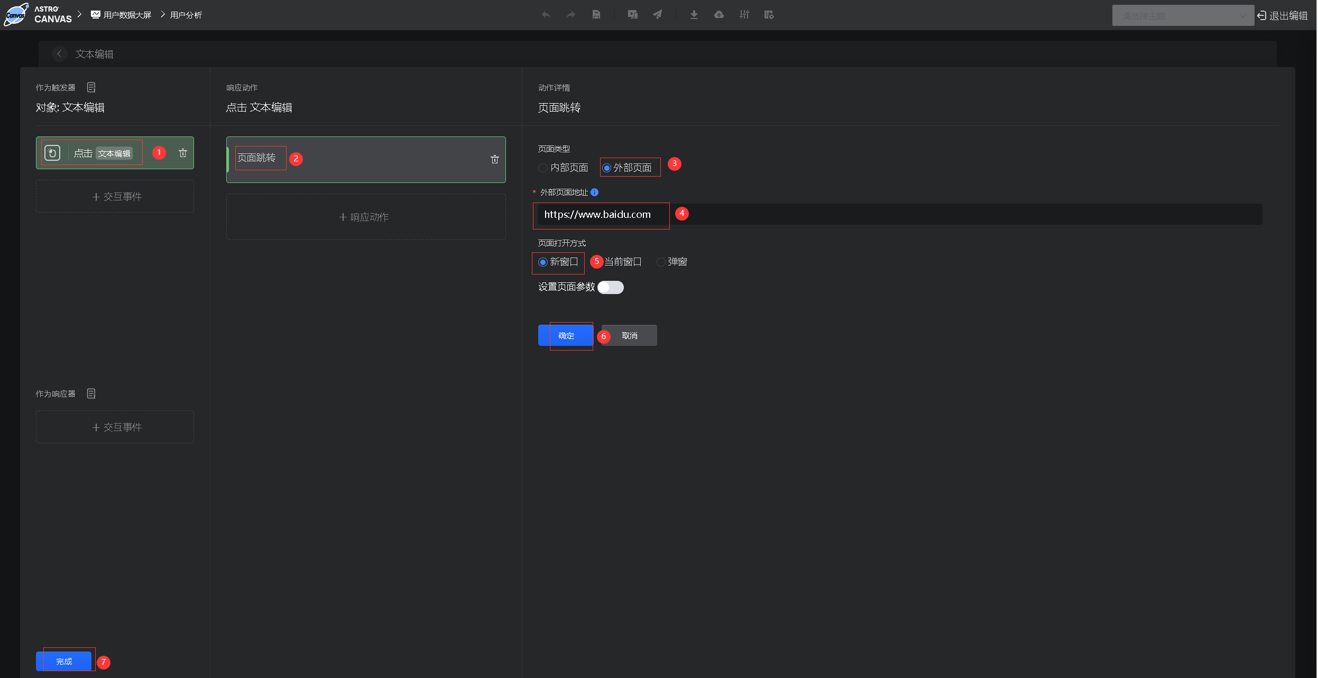Click the paper plane publish icon
The width and height of the screenshot is (1318, 678).
coord(657,15)
